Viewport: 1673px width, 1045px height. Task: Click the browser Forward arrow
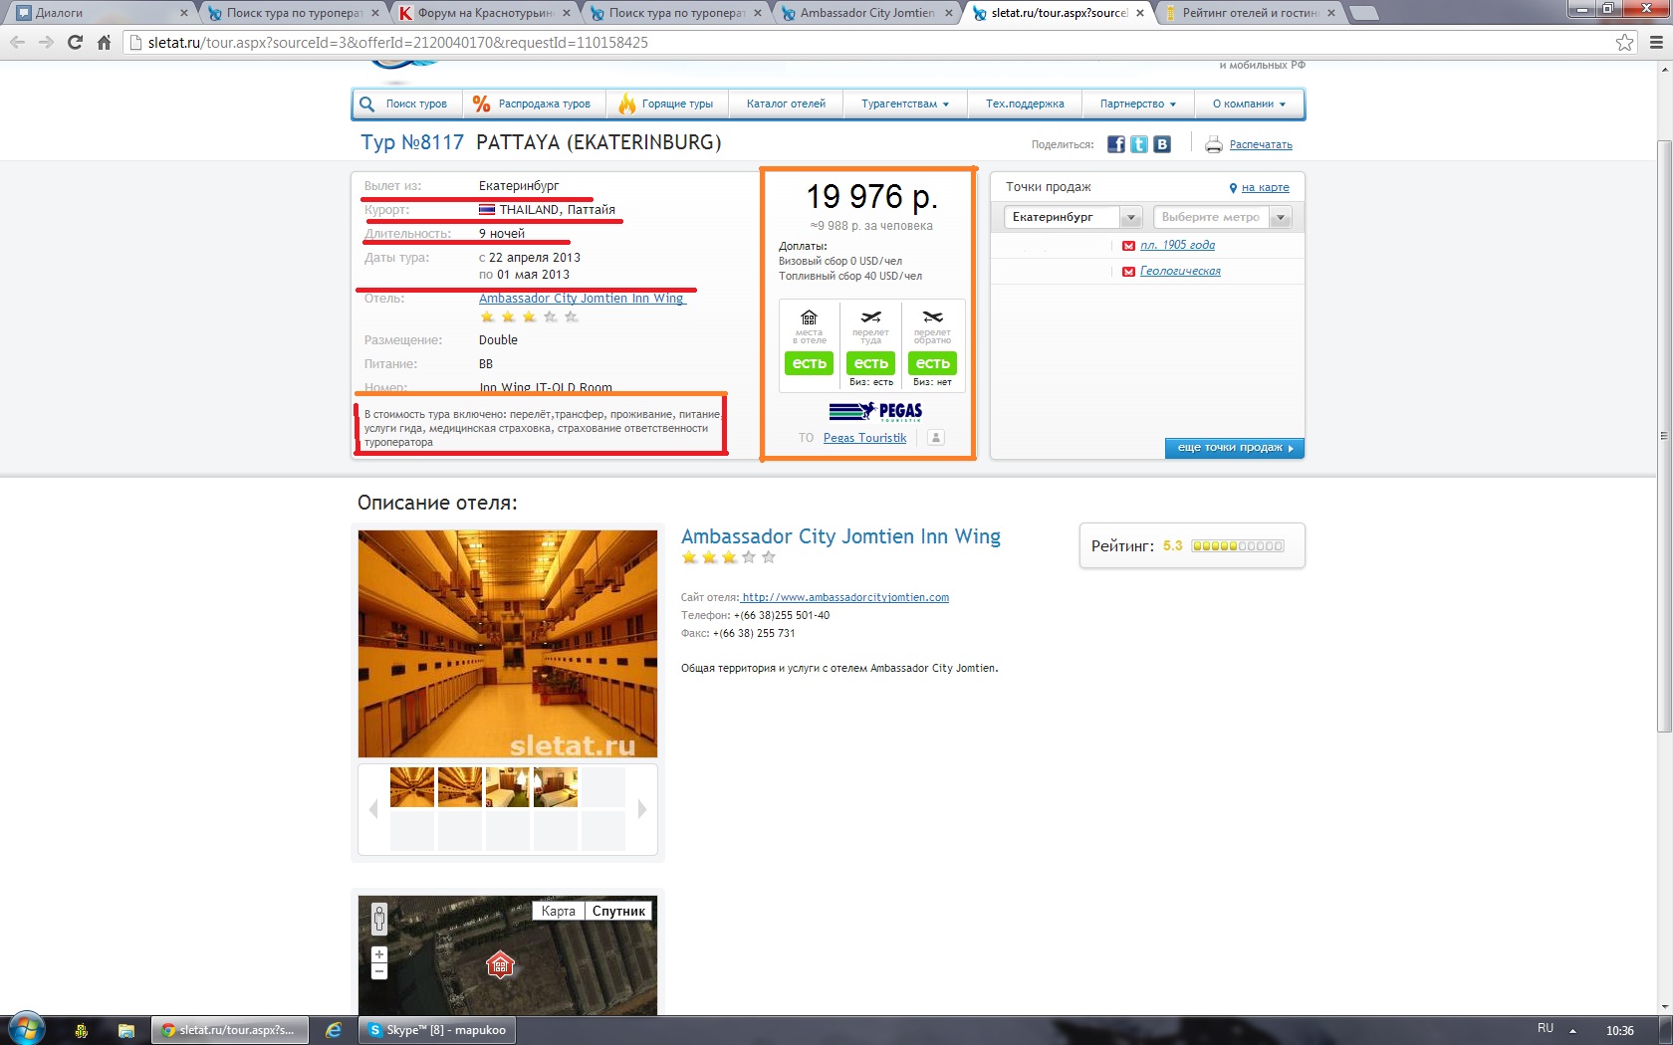(46, 42)
